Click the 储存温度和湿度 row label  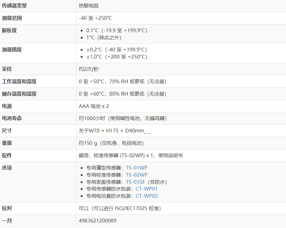[19, 94]
